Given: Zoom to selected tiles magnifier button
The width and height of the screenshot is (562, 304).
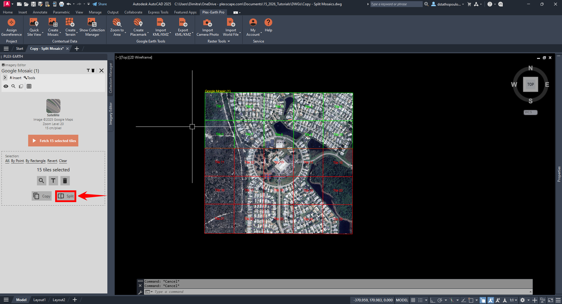Looking at the screenshot, I should tap(41, 181).
